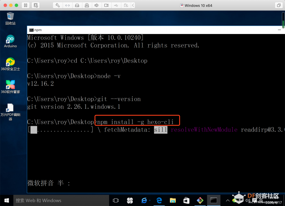The image size is (285, 206).
Task: Click the purple resolveWithNewModule text
Action: click(x=204, y=130)
